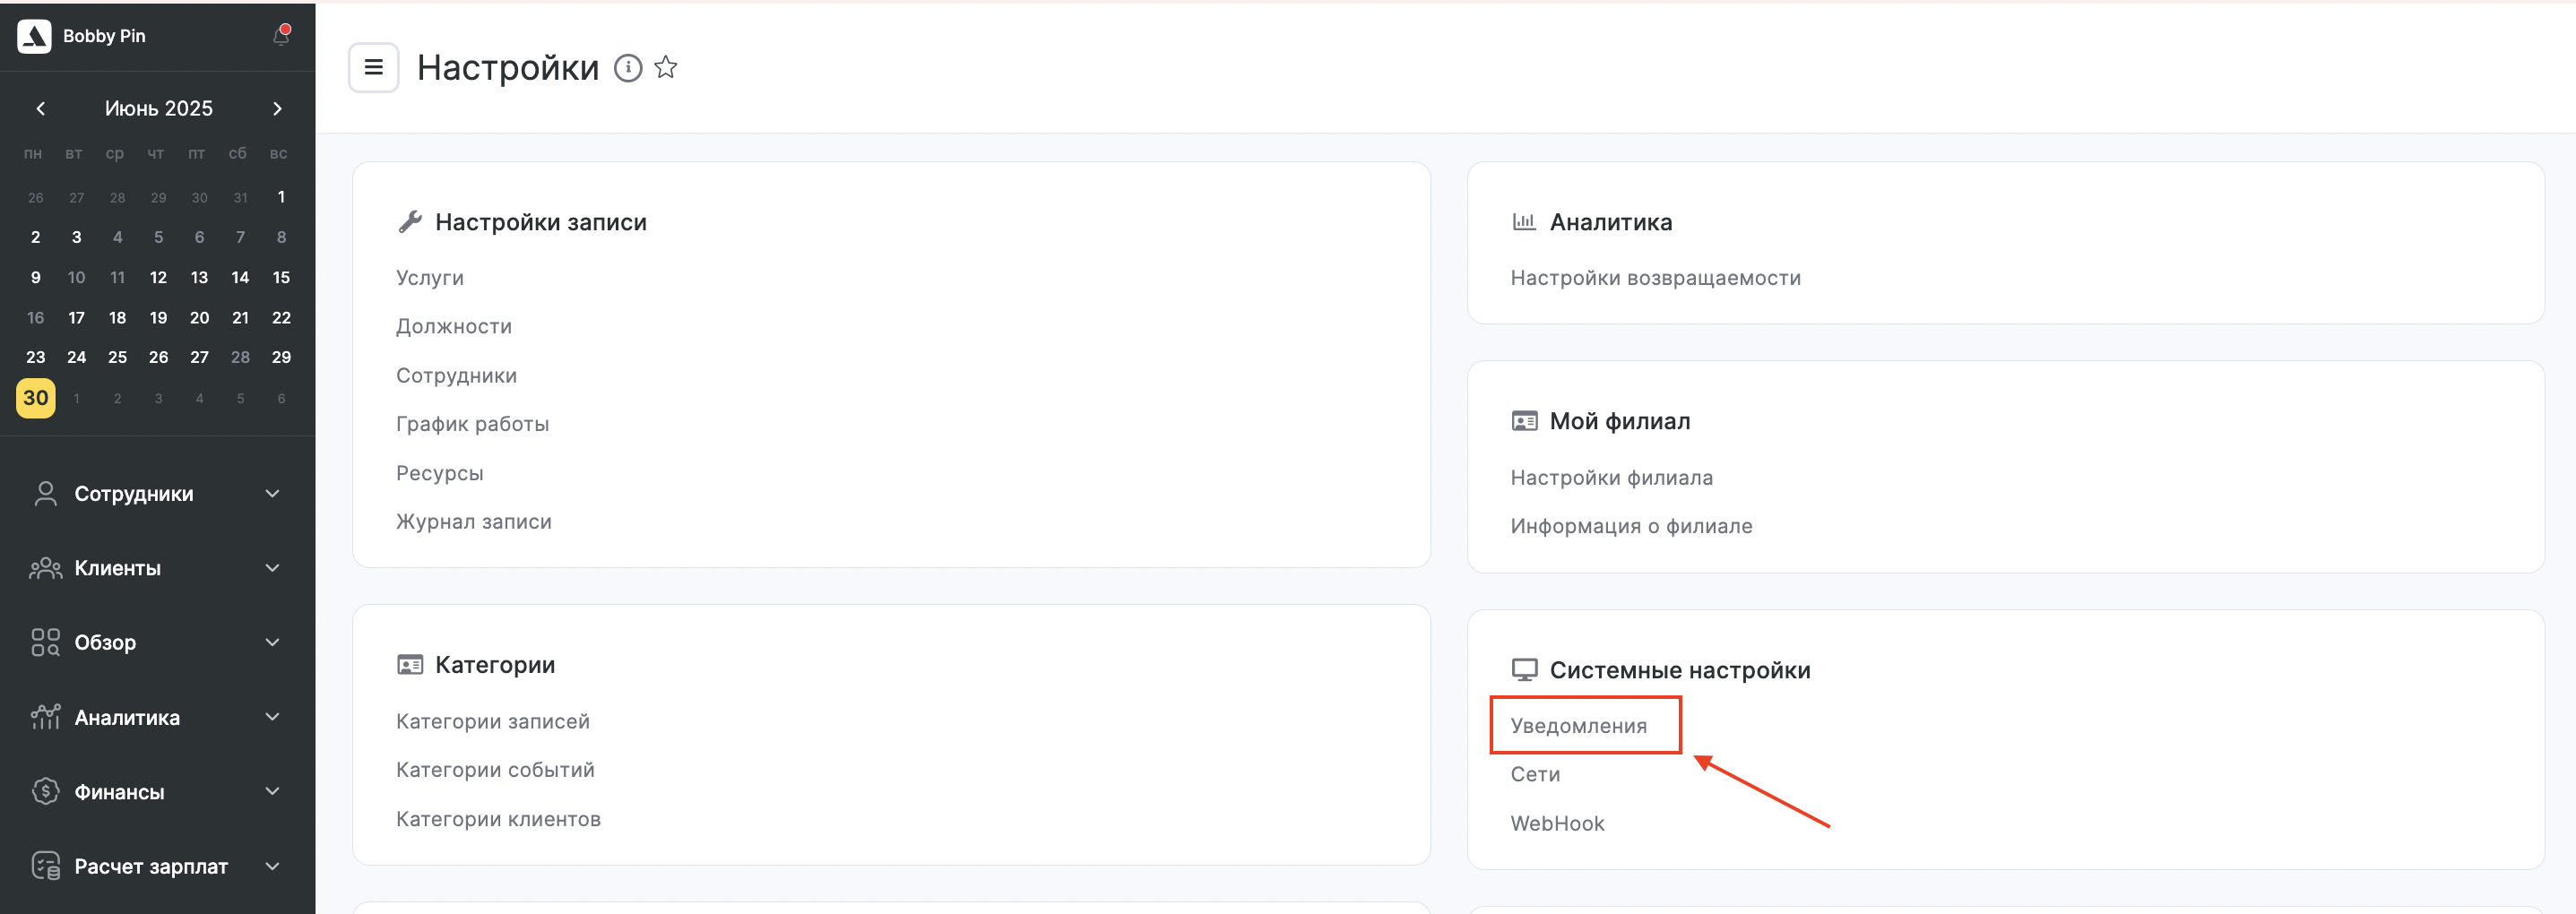The image size is (2576, 914).
Task: Toggle the hamburger menu button
Action: (374, 67)
